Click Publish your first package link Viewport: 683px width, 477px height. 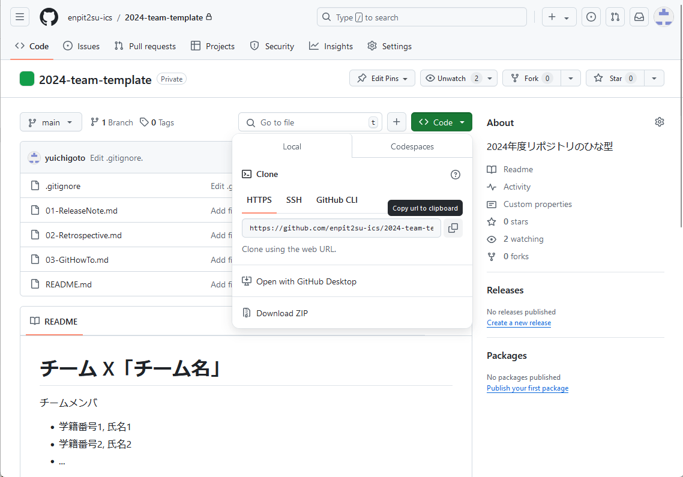(528, 388)
